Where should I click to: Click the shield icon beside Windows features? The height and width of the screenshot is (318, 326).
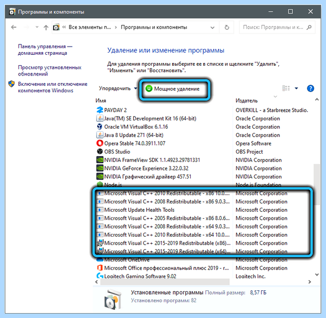(x=11, y=84)
